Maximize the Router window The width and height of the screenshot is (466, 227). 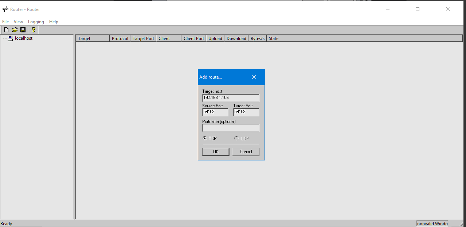pos(418,9)
